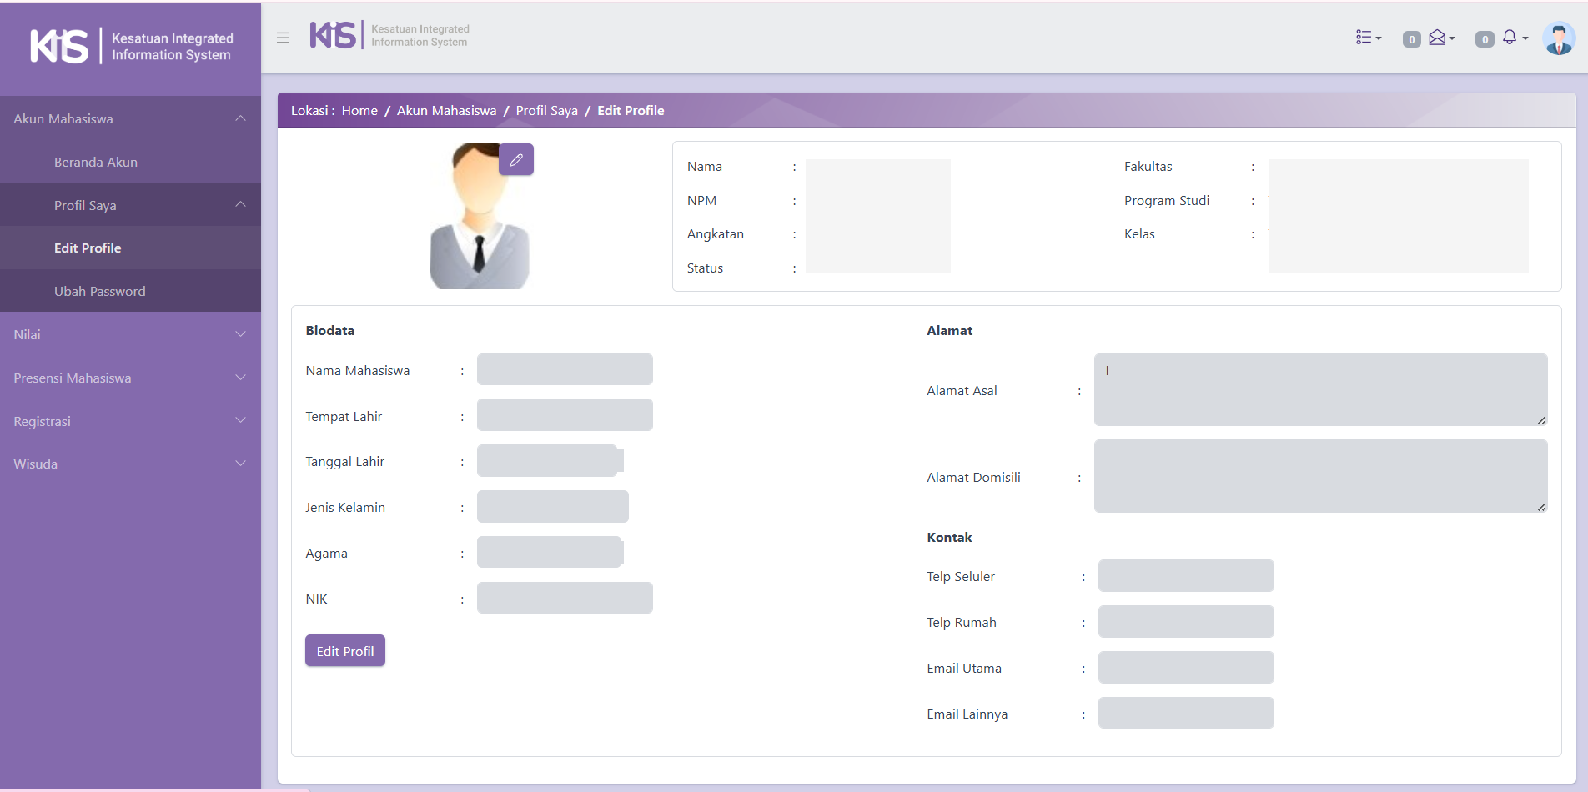Open Beranda Akun in the sidebar
Viewport: 1588px width, 792px height.
(96, 162)
